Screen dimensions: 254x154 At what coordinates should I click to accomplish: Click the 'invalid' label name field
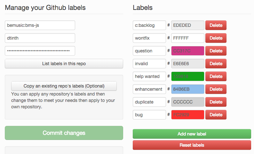pos(149,64)
